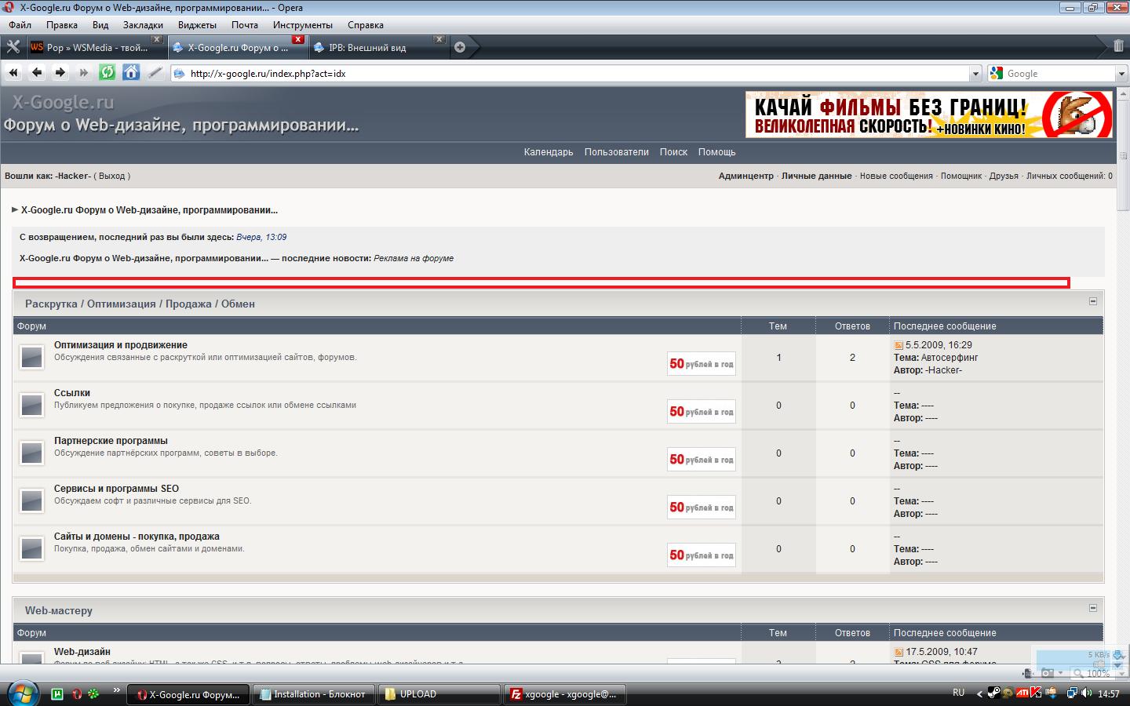
Task: Reload the page with the green refresh icon
Action: click(108, 73)
